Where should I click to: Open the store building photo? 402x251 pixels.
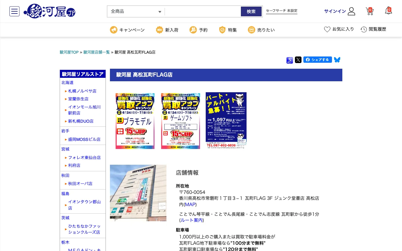[138, 193]
